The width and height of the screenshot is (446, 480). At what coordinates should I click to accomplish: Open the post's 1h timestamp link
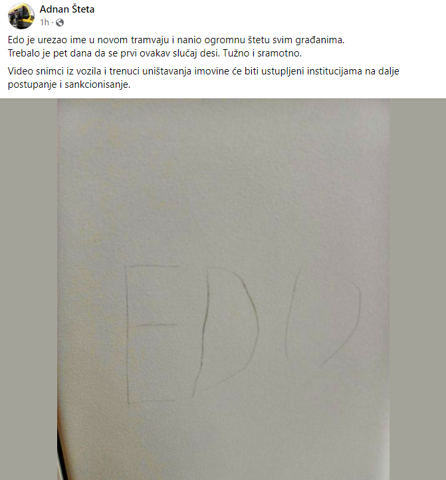tap(45, 23)
